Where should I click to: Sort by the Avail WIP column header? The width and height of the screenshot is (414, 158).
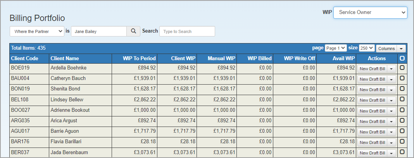click(x=344, y=58)
